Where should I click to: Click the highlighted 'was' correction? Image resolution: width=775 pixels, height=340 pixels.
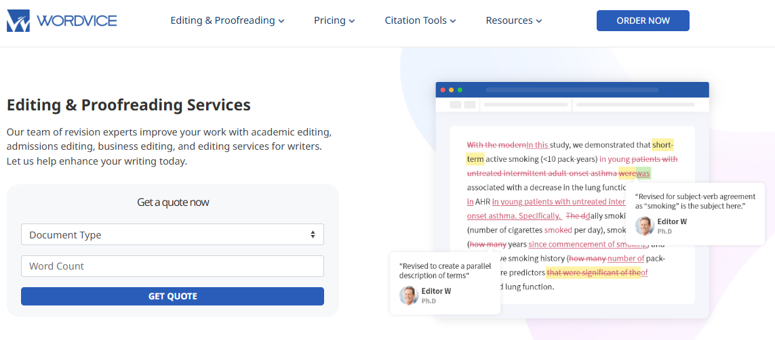(643, 173)
